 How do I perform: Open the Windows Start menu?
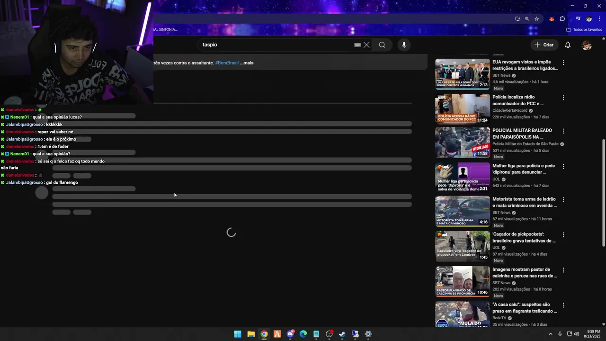[238, 334]
